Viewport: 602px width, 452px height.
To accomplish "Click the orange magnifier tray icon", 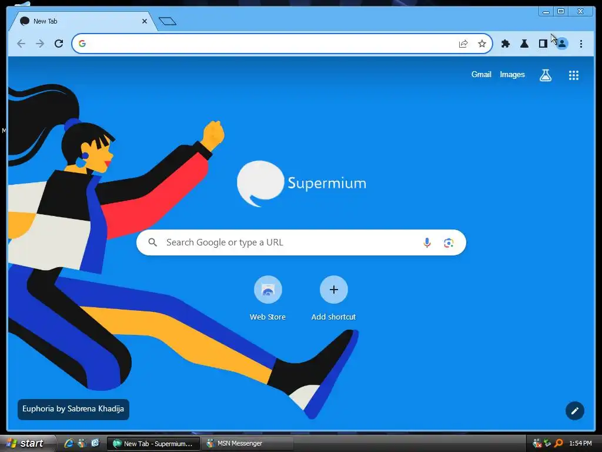I will 558,444.
